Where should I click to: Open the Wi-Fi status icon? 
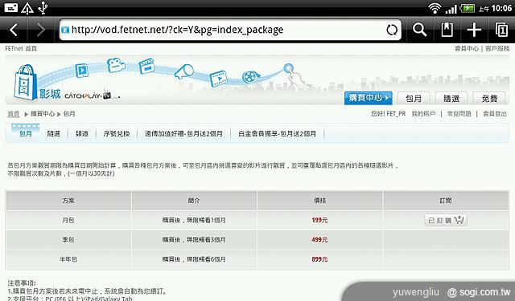coord(435,8)
